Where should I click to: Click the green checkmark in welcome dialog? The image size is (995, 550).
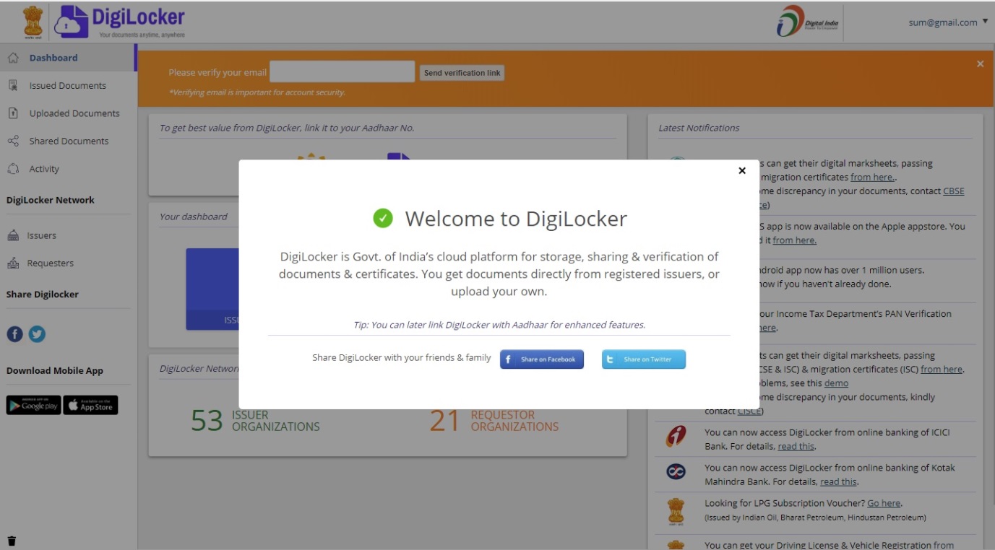click(x=383, y=218)
